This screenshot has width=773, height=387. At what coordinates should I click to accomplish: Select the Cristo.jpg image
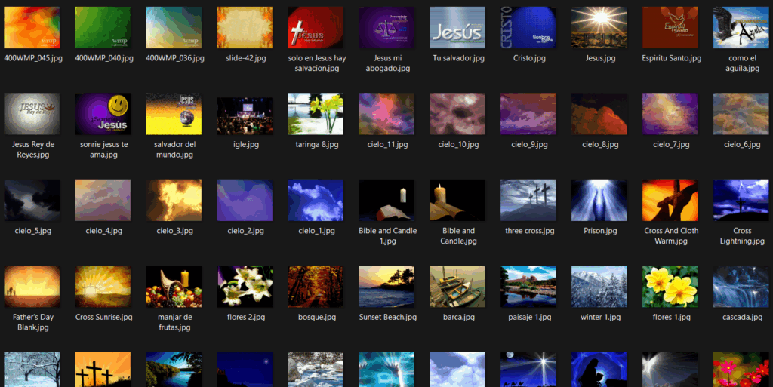point(528,28)
